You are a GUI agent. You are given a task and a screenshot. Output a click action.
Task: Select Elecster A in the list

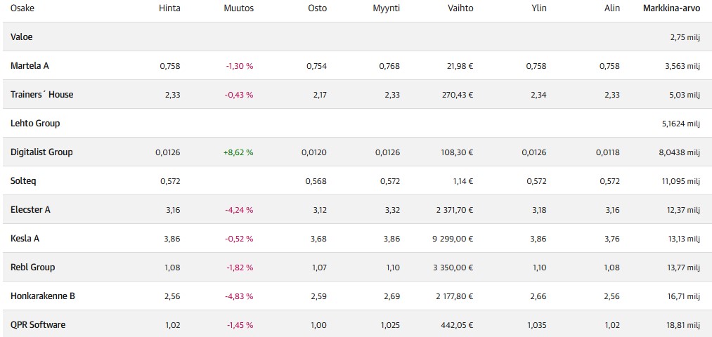click(x=30, y=210)
